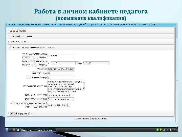The image size is (182, 137).
Task: Click the 'Вернуться в Кабинет' button
Action: point(99,118)
